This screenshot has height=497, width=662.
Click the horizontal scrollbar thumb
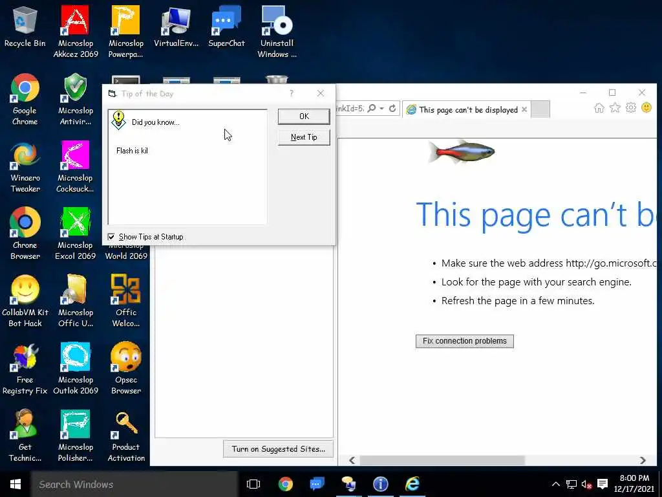[442, 460]
